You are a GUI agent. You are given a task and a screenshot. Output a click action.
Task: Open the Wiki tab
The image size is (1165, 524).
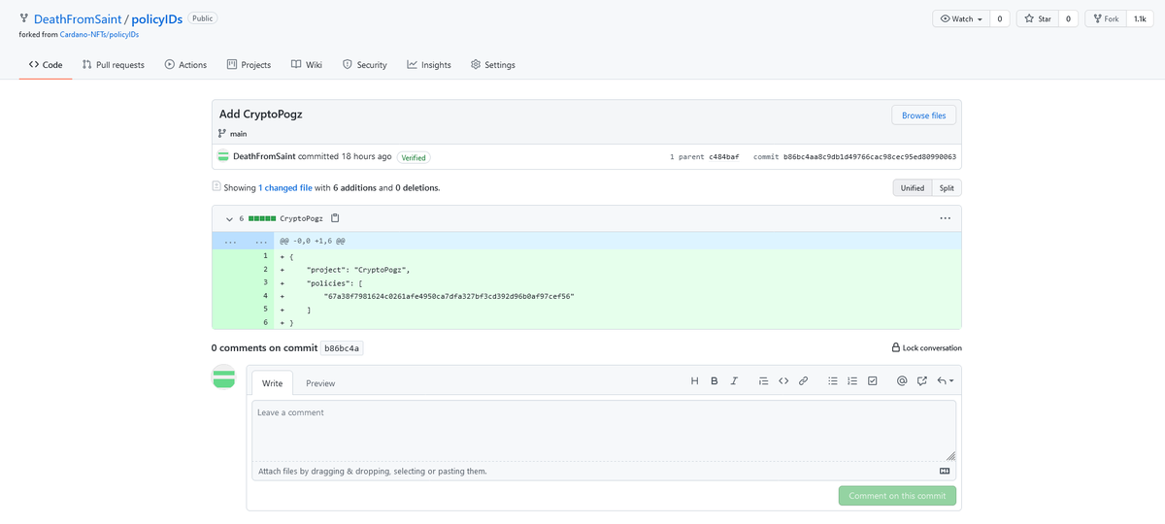click(307, 64)
